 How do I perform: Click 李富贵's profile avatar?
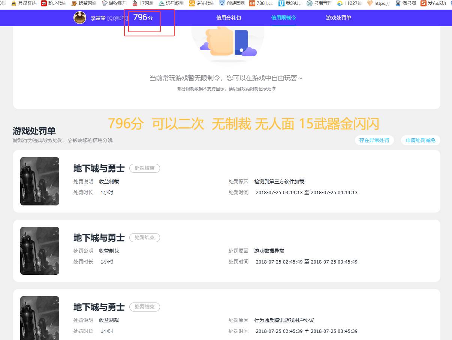pos(80,18)
